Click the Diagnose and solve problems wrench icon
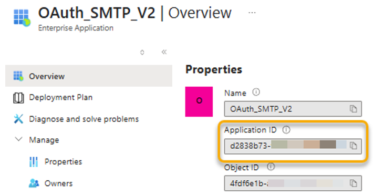373x195 pixels. (18, 119)
